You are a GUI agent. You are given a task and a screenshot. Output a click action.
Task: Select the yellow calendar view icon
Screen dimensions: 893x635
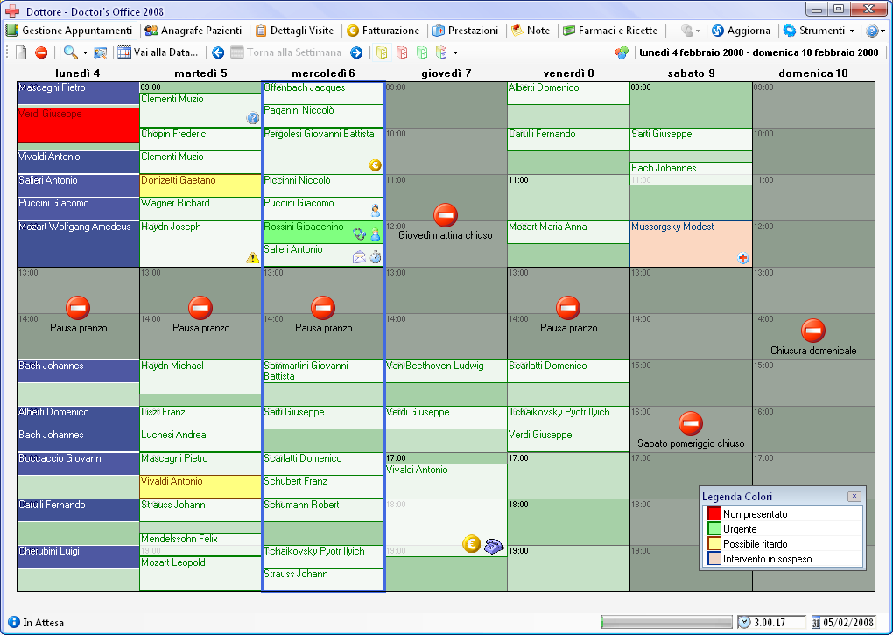coord(382,52)
